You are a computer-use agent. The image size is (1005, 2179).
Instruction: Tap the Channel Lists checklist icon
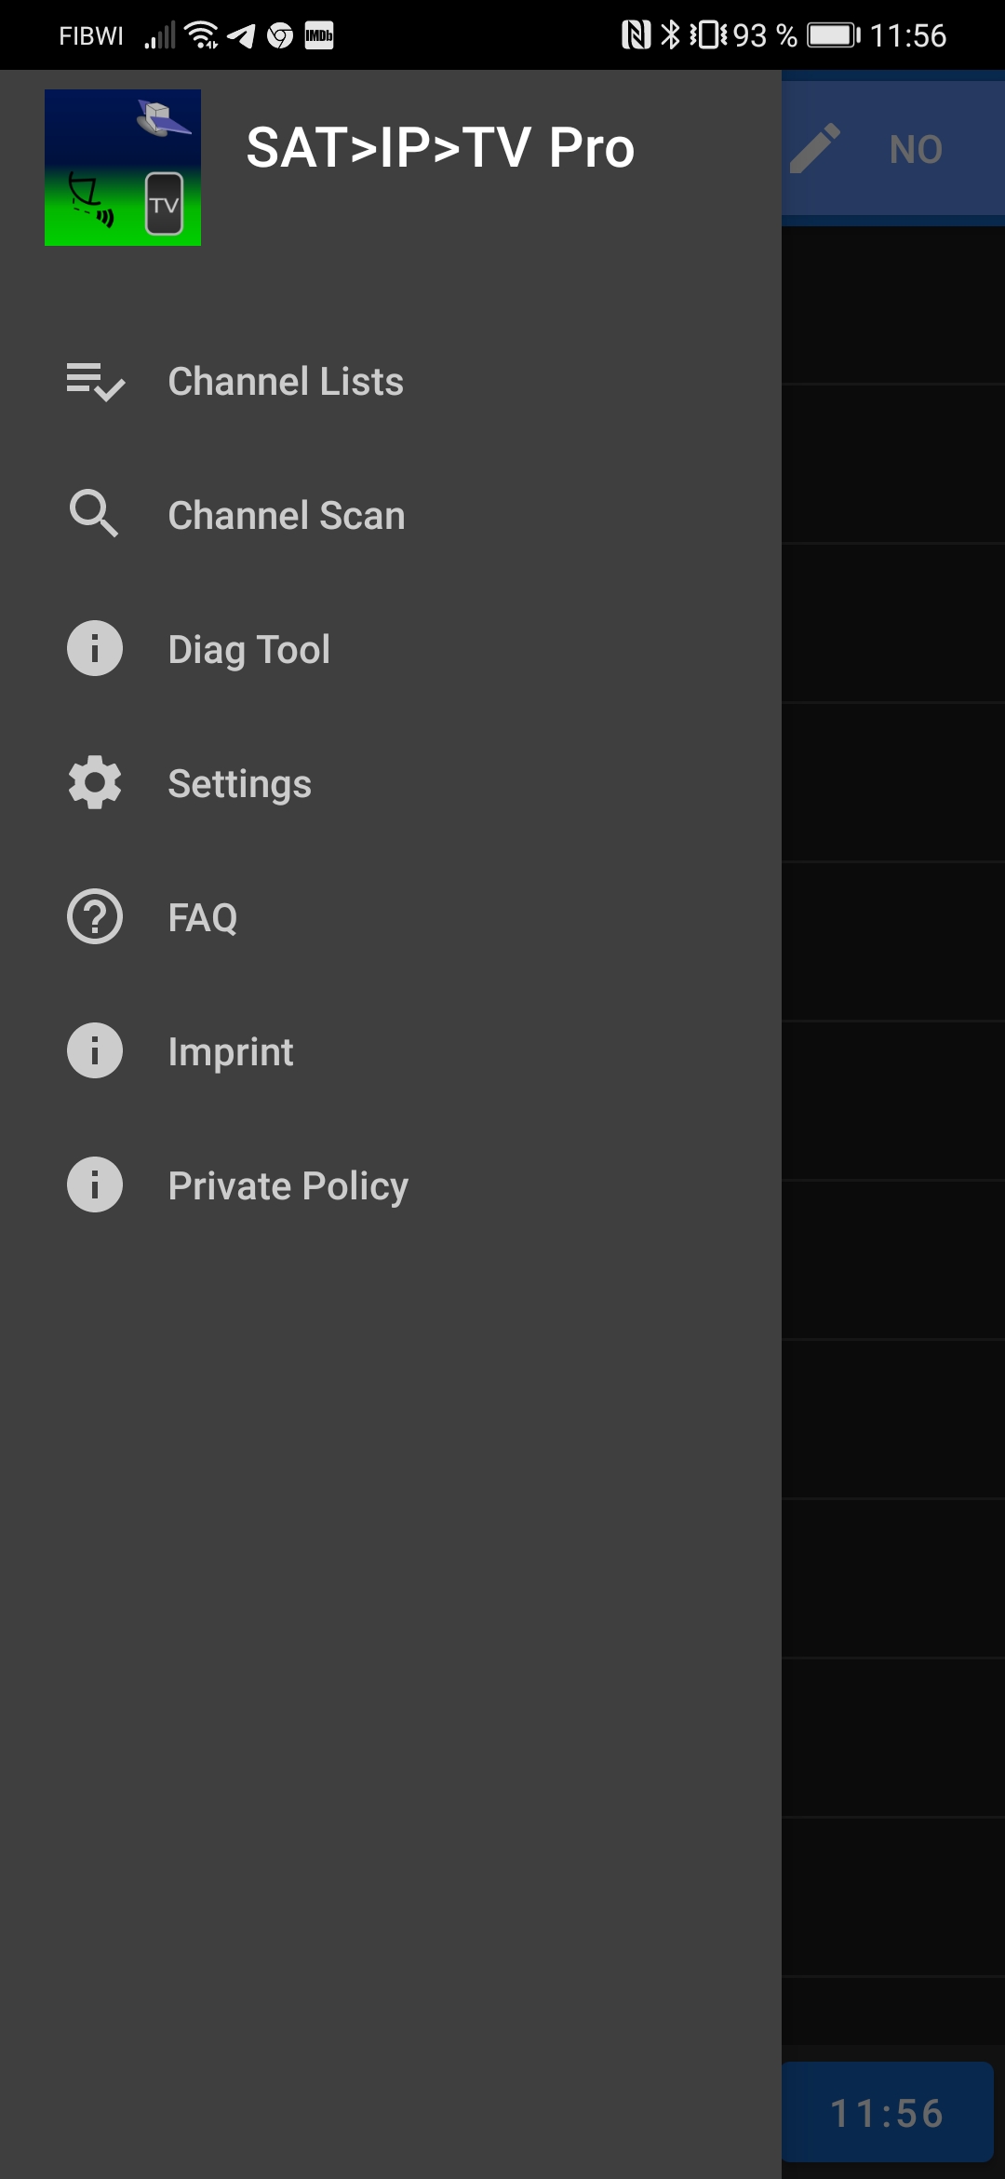(95, 382)
